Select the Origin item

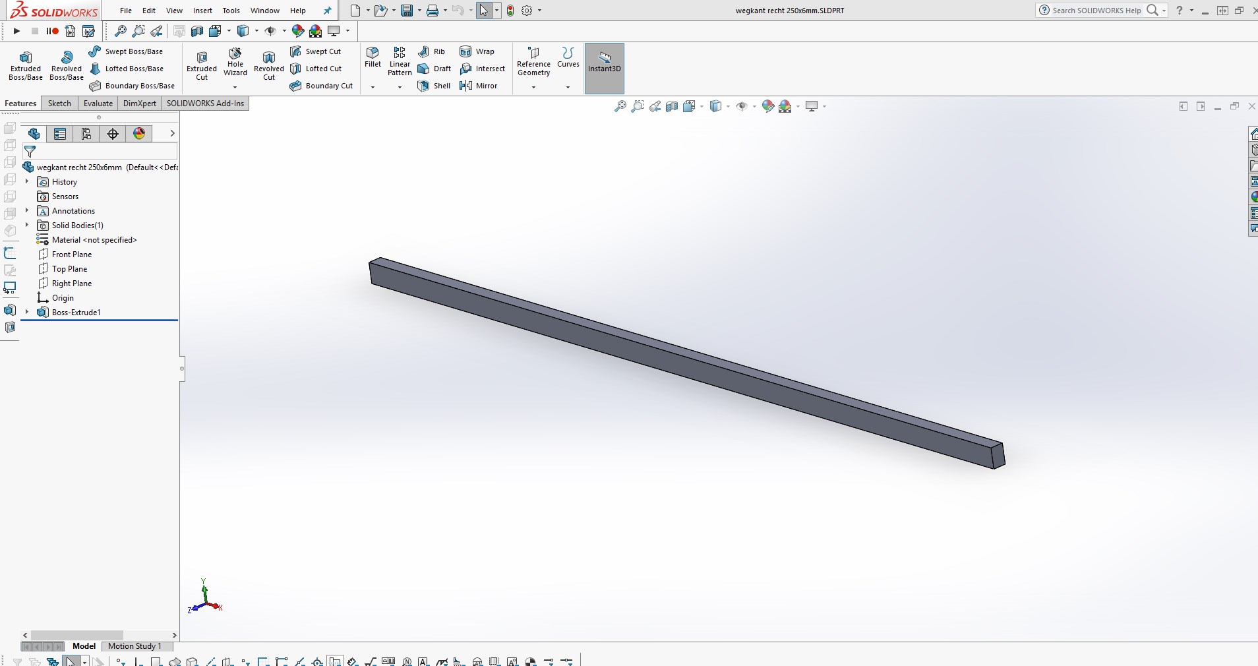tap(55, 297)
